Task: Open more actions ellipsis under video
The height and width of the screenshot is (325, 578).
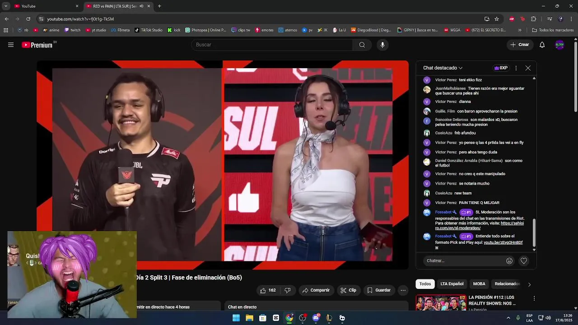Action: (x=403, y=290)
